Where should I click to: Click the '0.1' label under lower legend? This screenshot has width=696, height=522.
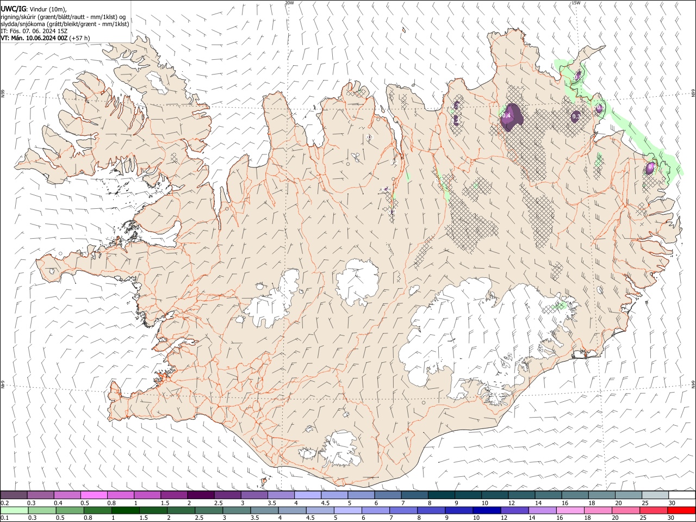pyautogui.click(x=4, y=518)
